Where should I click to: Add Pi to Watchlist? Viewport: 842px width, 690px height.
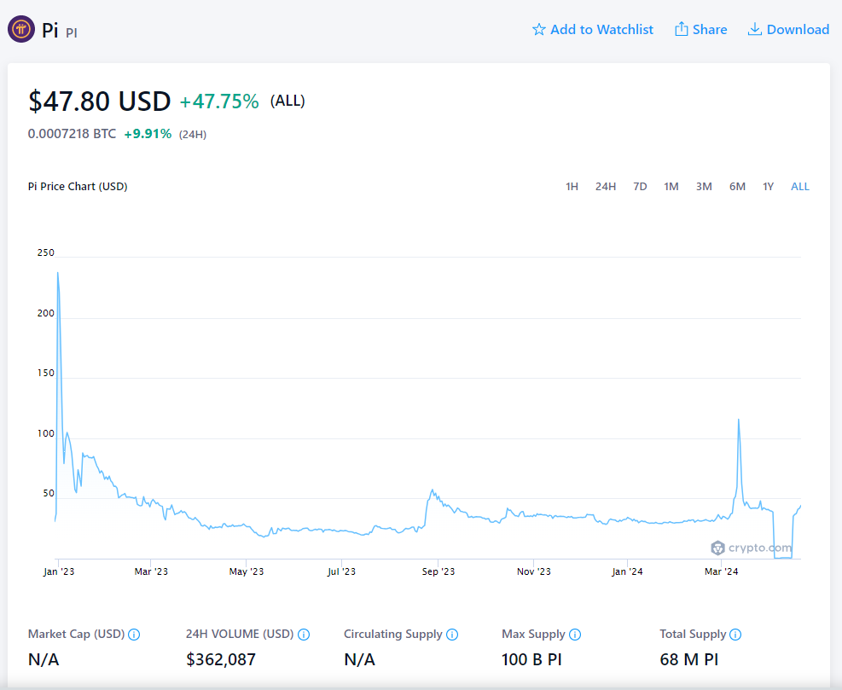pyautogui.click(x=593, y=30)
